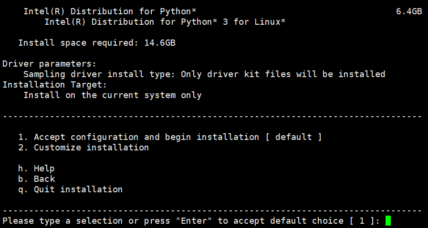The height and width of the screenshot is (228, 428).
Task: Click the 'Driver parameters:' heading
Action: (50, 64)
